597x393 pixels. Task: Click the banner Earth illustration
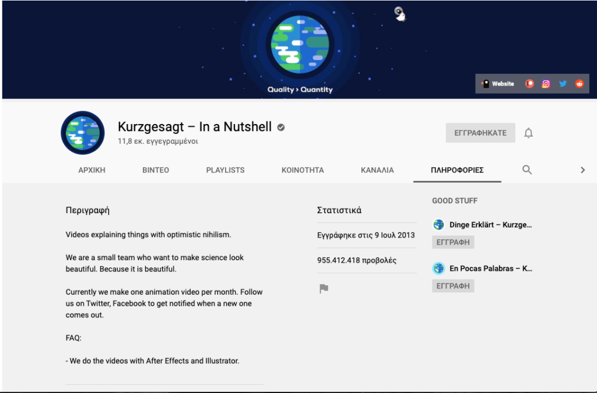pyautogui.click(x=300, y=44)
